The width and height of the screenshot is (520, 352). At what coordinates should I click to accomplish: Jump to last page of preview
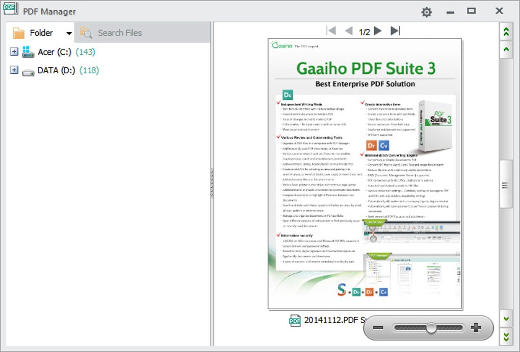click(395, 31)
